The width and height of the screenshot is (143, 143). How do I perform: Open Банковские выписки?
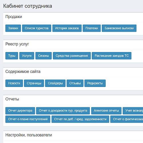119,28
